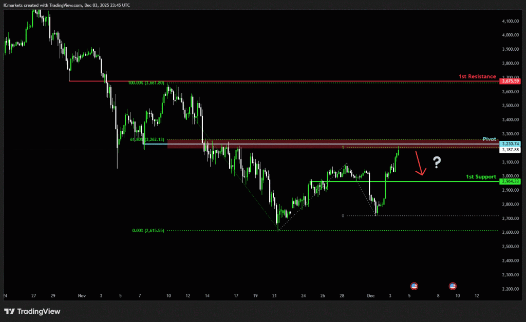Click the 3,230.74 pivot price tag
Viewport: 526px width, 322px height.
coord(511,144)
